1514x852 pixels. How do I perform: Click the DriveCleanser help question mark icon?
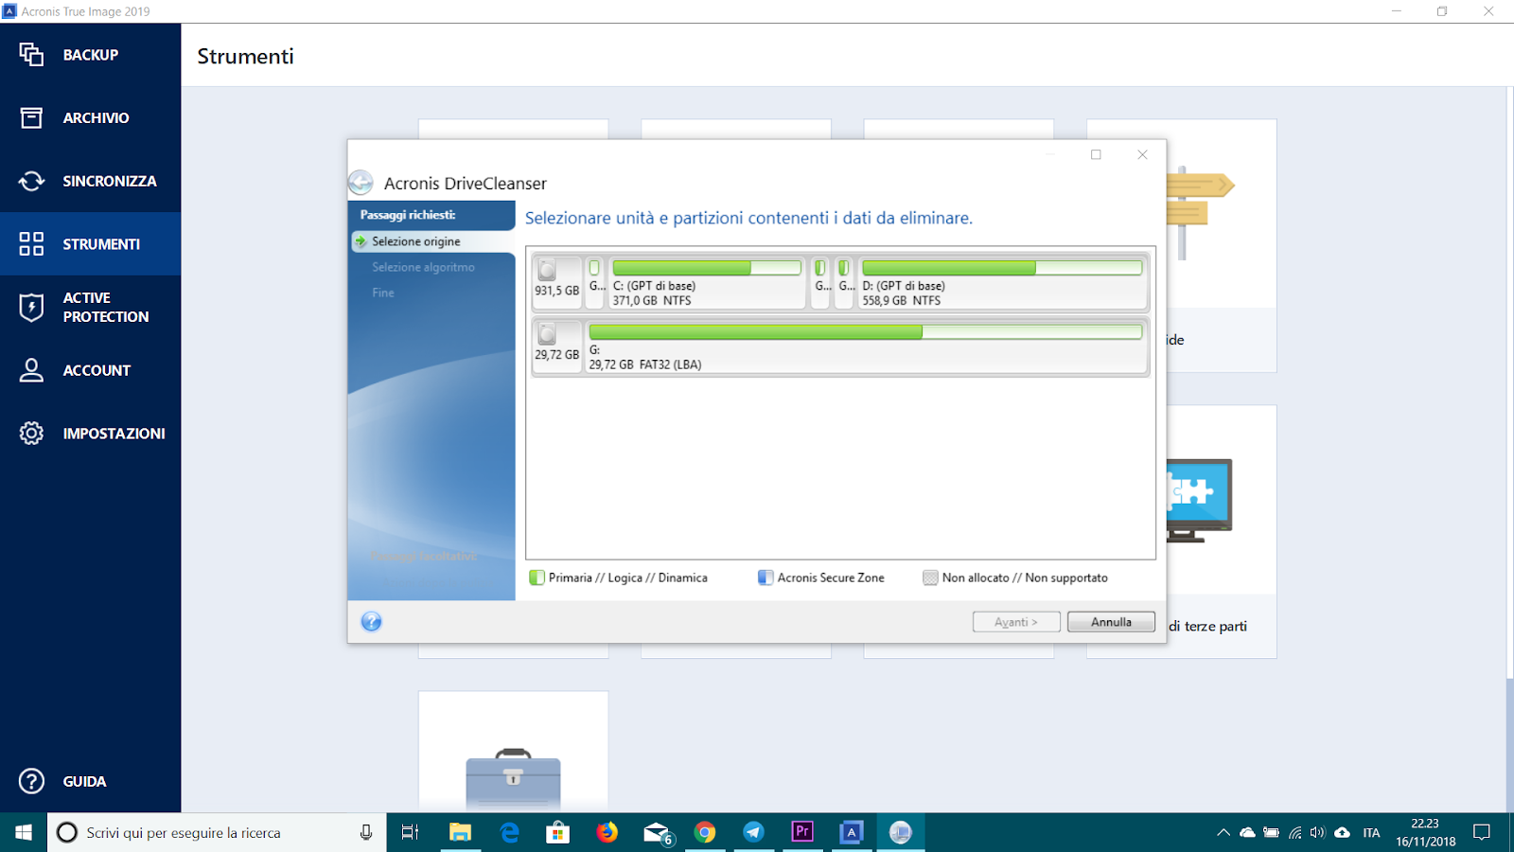[x=372, y=622]
